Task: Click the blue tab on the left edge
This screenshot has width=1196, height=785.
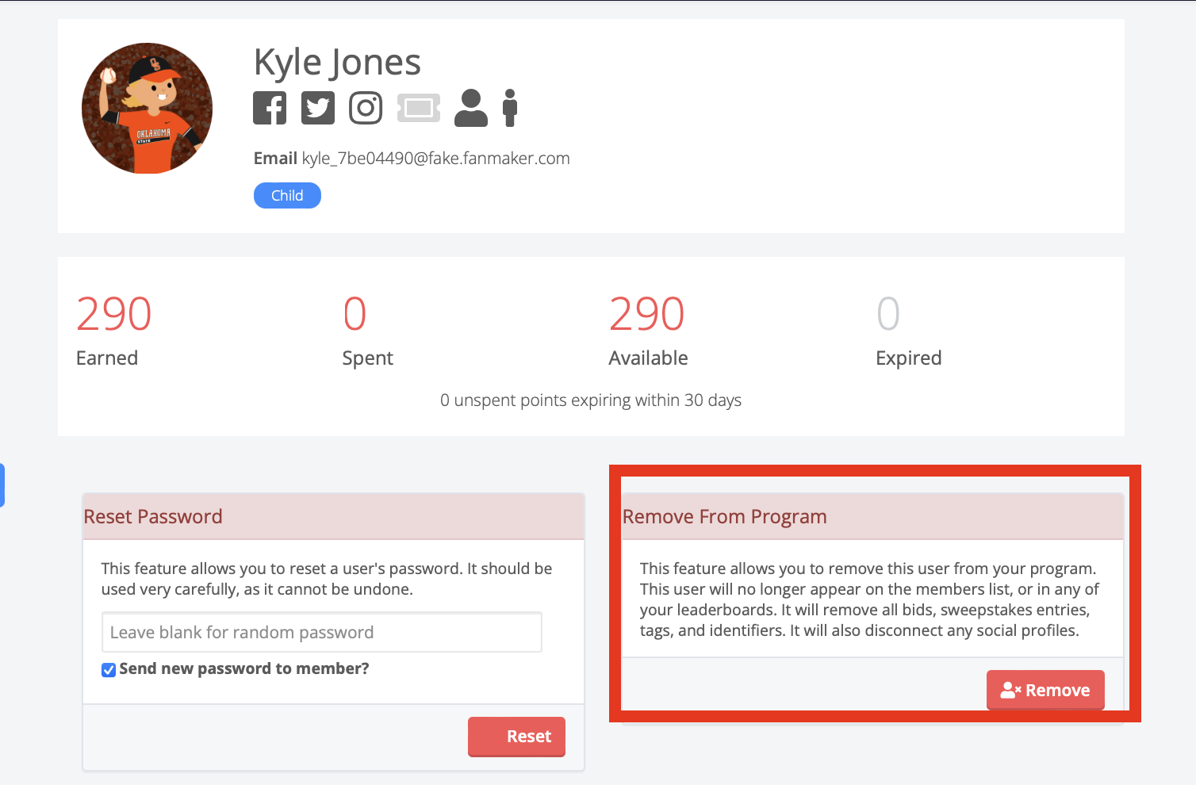Action: tap(2, 485)
